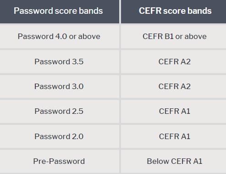The image size is (226, 174).
Task: Select the CEFR A1 cell beside Password 2.5
Action: point(173,112)
